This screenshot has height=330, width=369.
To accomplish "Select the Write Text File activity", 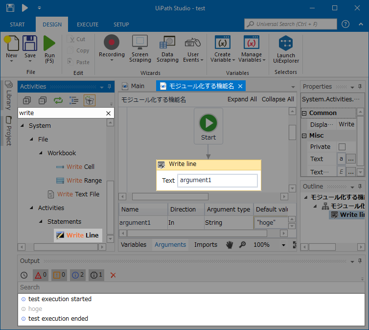I will [x=74, y=194].
